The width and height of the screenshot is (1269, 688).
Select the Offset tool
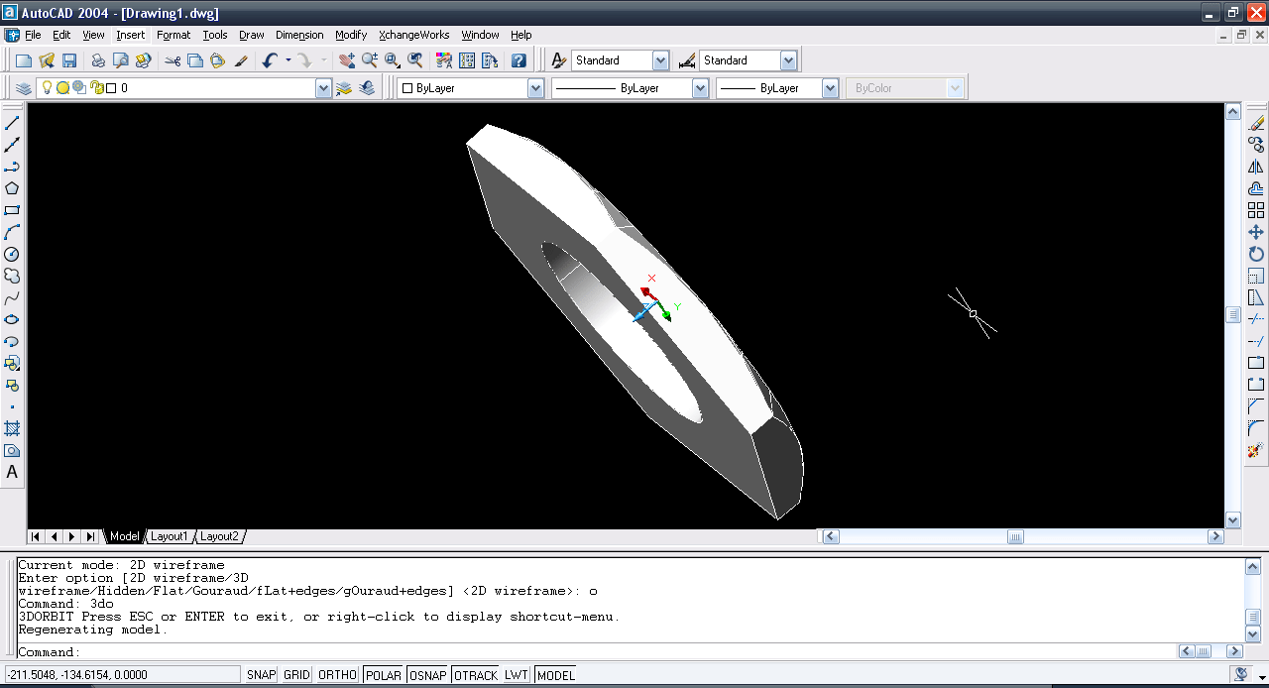(1256, 188)
